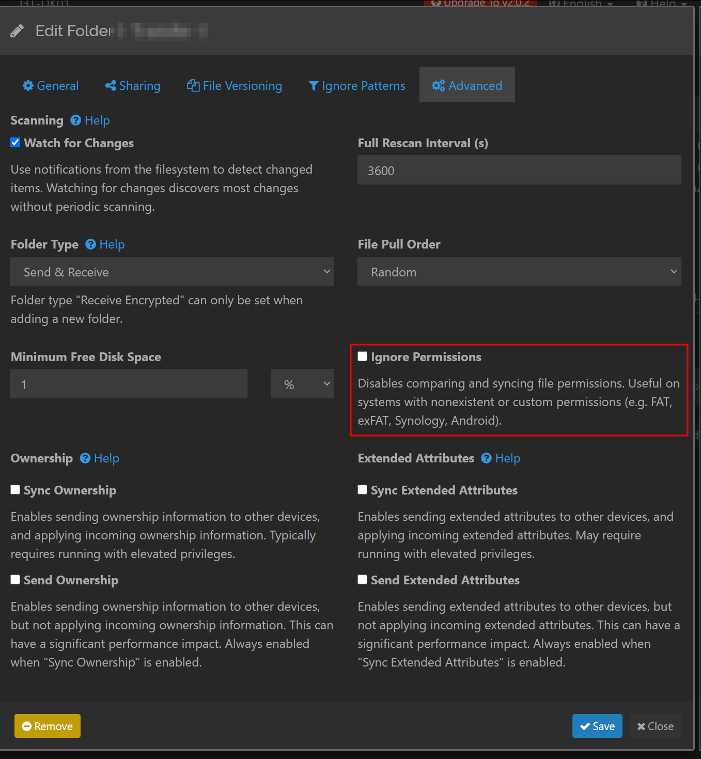Disable the Watch for Changes checkbox
The width and height of the screenshot is (701, 759).
click(15, 143)
